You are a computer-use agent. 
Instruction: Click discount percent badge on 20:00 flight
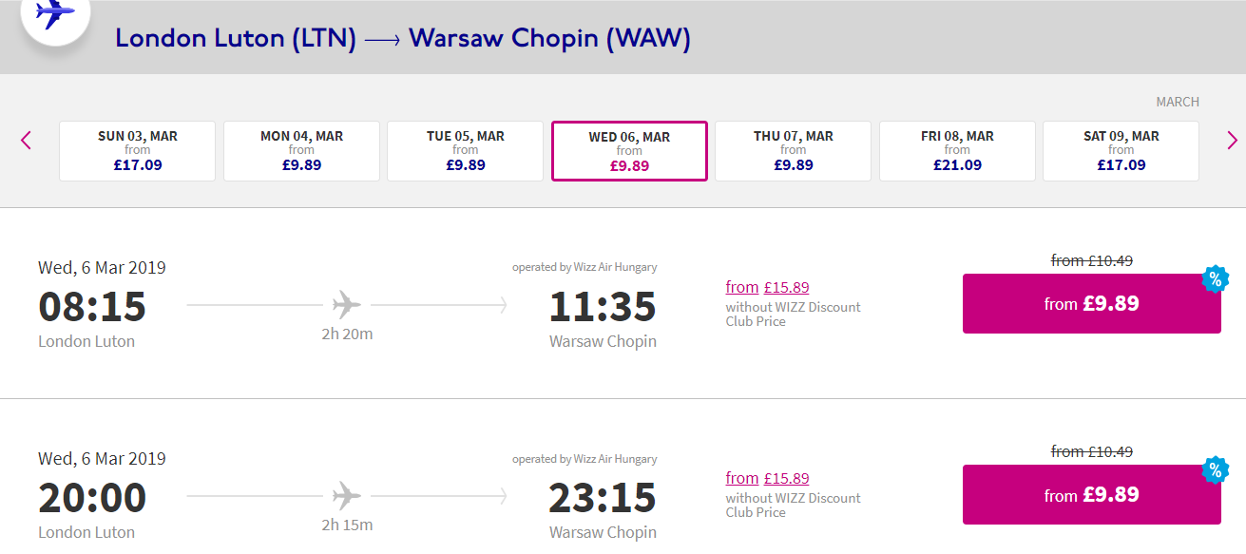(x=1215, y=470)
